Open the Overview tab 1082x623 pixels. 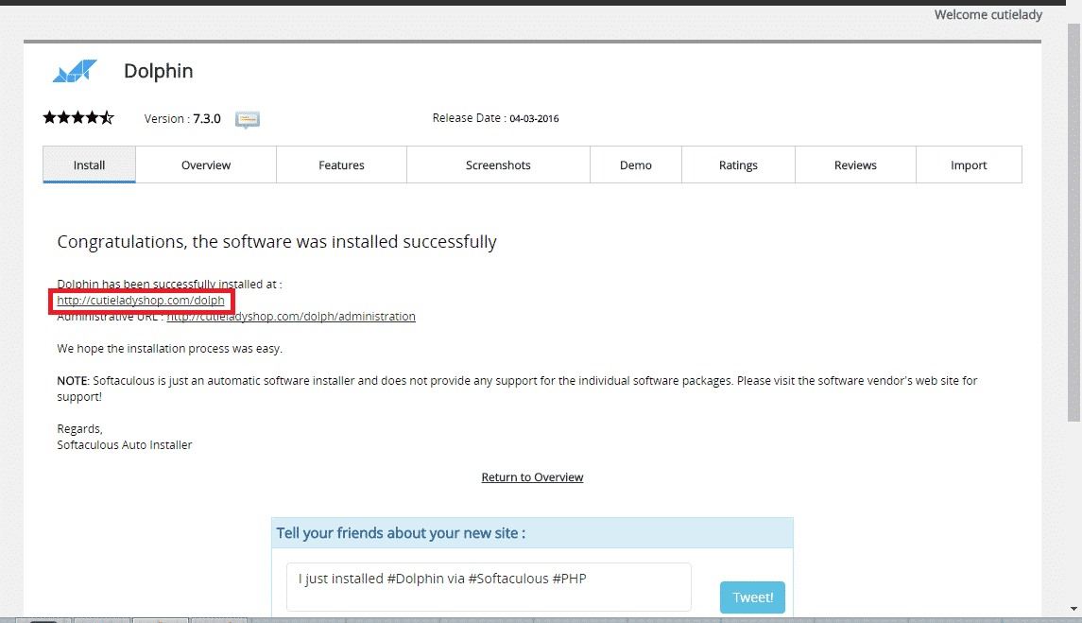[x=206, y=165]
